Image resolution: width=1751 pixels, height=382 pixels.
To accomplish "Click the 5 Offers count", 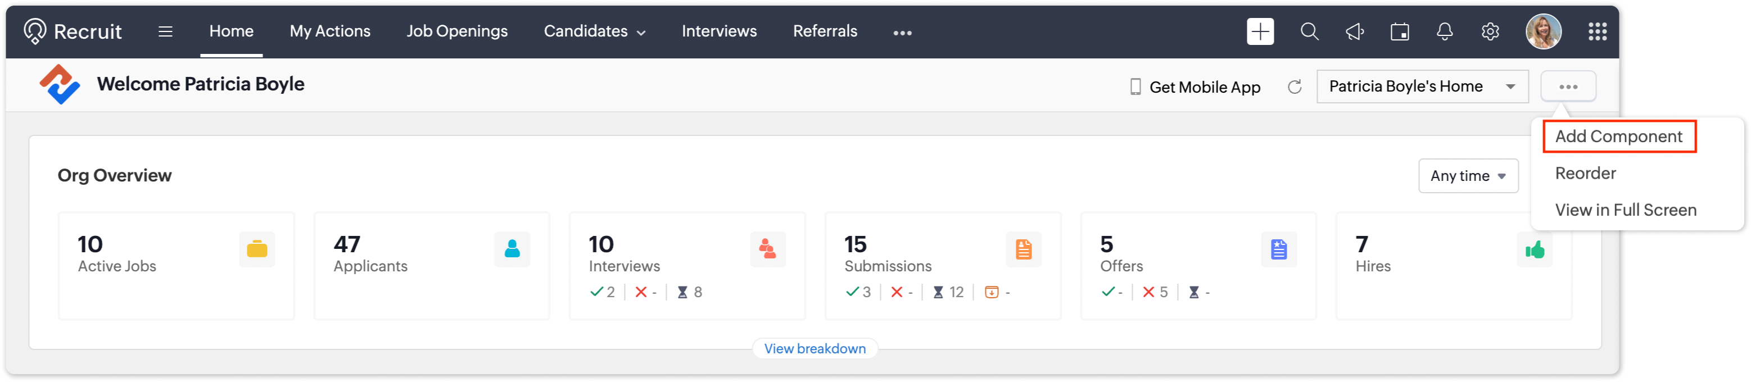I will (x=1106, y=244).
